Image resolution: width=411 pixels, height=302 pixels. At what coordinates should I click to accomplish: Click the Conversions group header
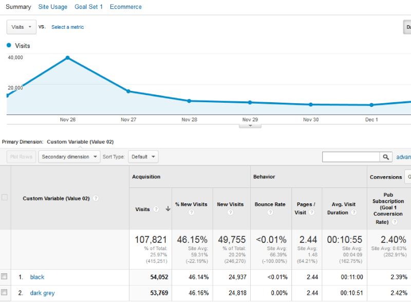pos(386,177)
